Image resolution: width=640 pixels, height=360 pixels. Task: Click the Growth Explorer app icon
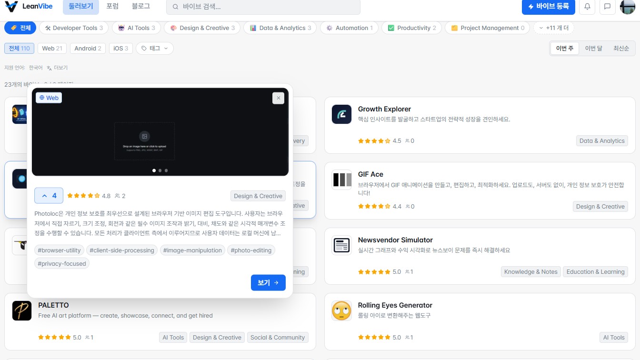pyautogui.click(x=341, y=114)
